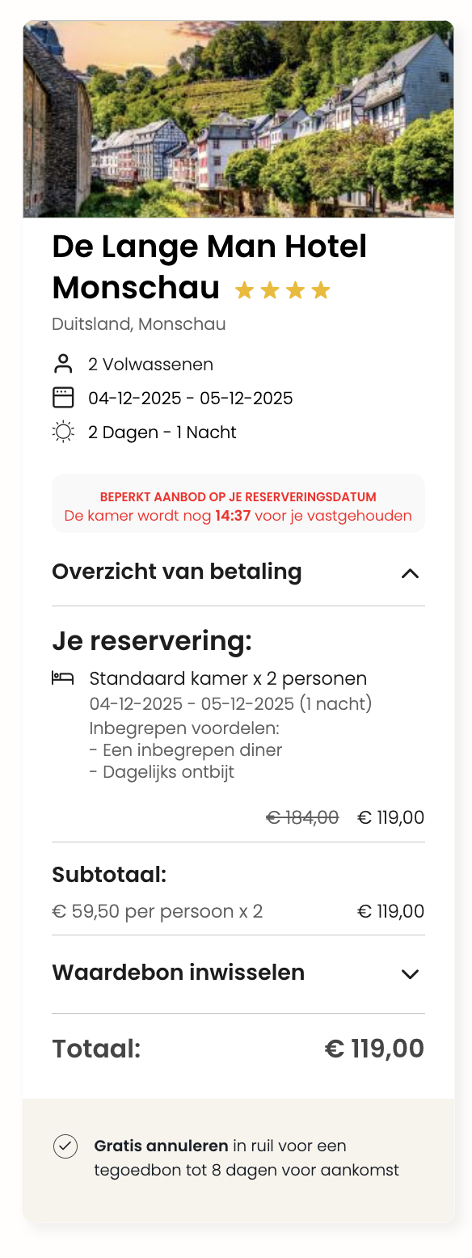Click the guests person icon

[65, 364]
